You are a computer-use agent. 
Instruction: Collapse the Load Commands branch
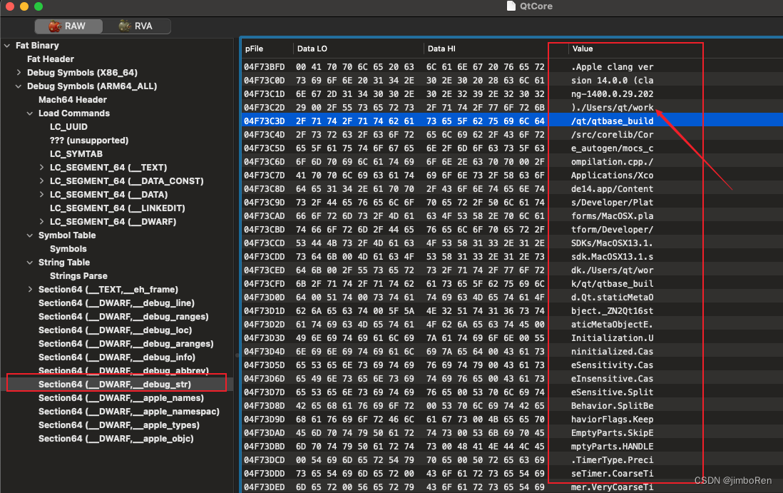(29, 113)
